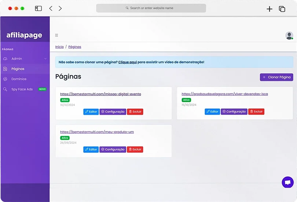Show the browser tab overview
297x202 pixels.
282,9
